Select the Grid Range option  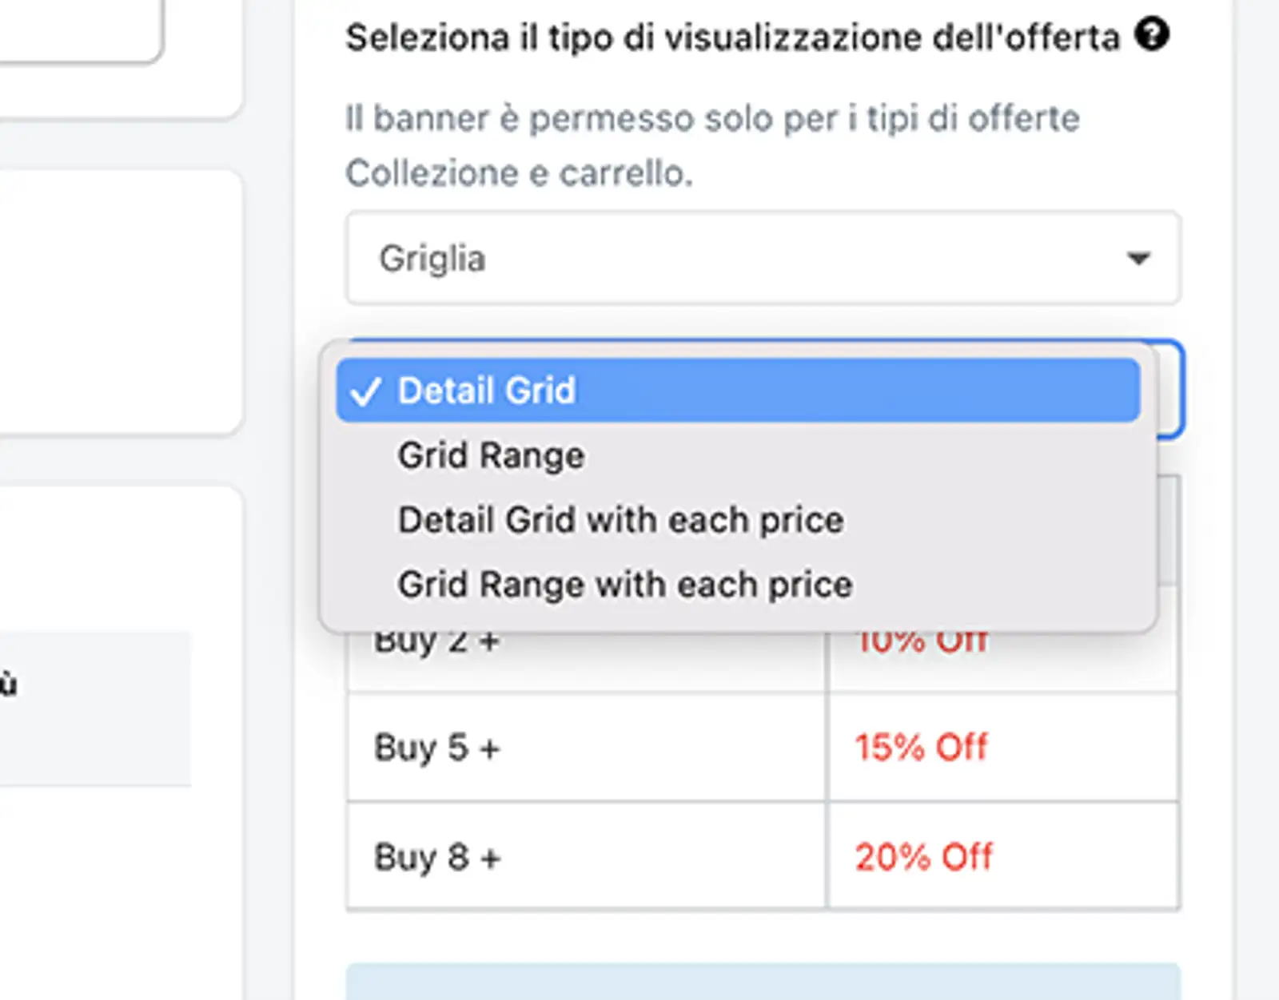pyautogui.click(x=491, y=456)
